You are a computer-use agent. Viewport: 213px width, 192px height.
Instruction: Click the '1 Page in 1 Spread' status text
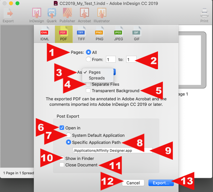(x=18, y=173)
